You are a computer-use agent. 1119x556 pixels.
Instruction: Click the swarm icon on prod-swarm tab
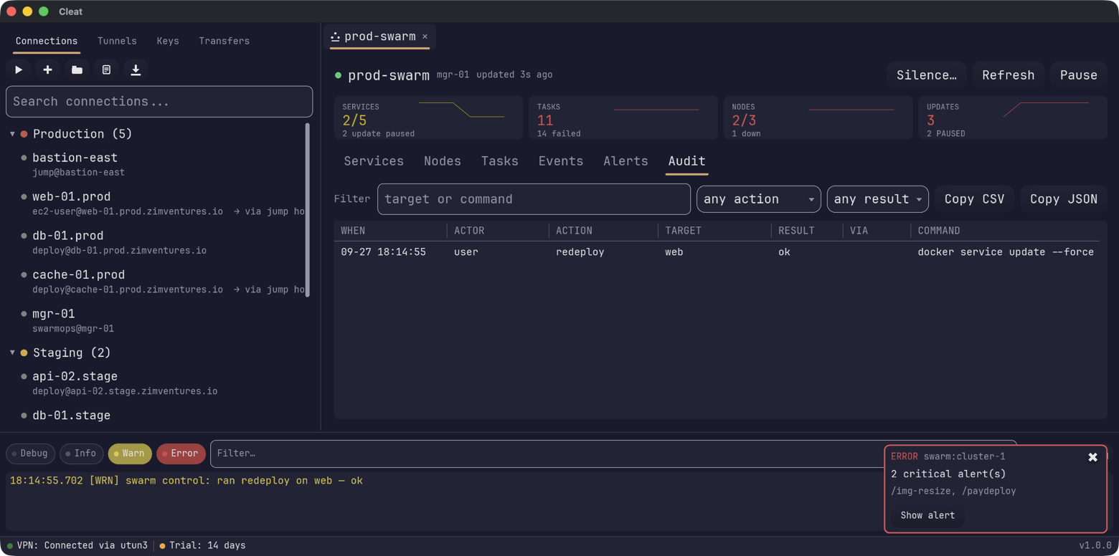click(335, 37)
